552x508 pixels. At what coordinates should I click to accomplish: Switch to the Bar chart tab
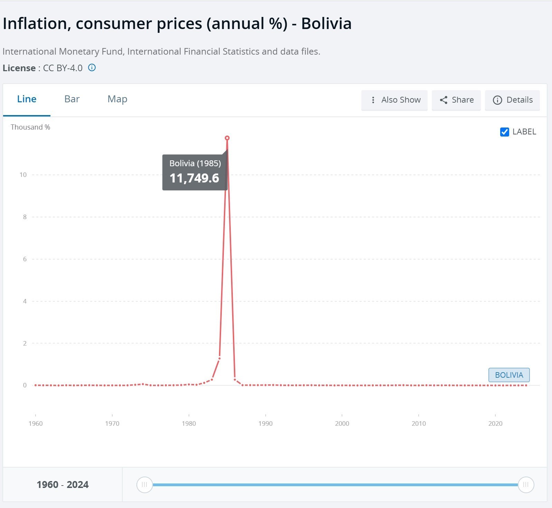(x=72, y=99)
